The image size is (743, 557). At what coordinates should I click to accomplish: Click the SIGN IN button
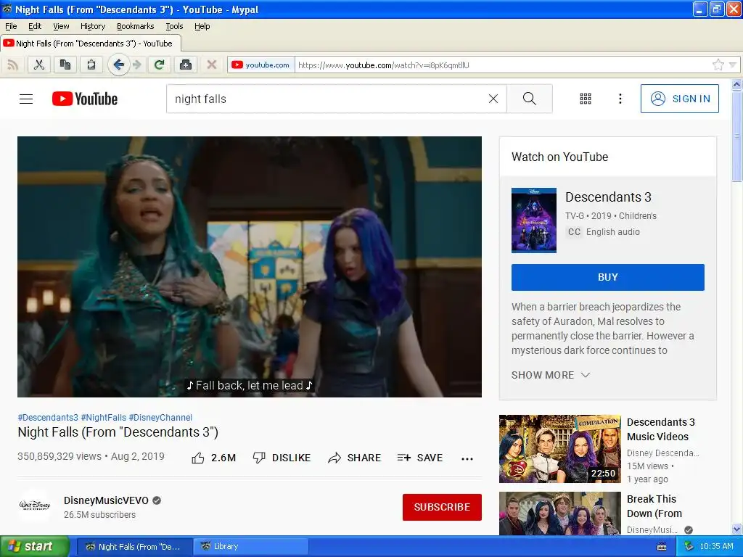point(679,99)
